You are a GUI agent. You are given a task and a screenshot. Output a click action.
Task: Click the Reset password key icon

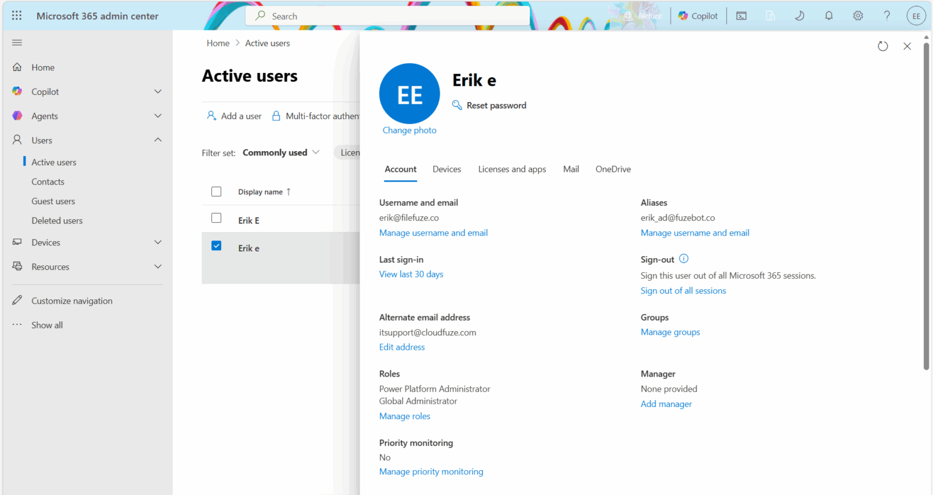(457, 105)
